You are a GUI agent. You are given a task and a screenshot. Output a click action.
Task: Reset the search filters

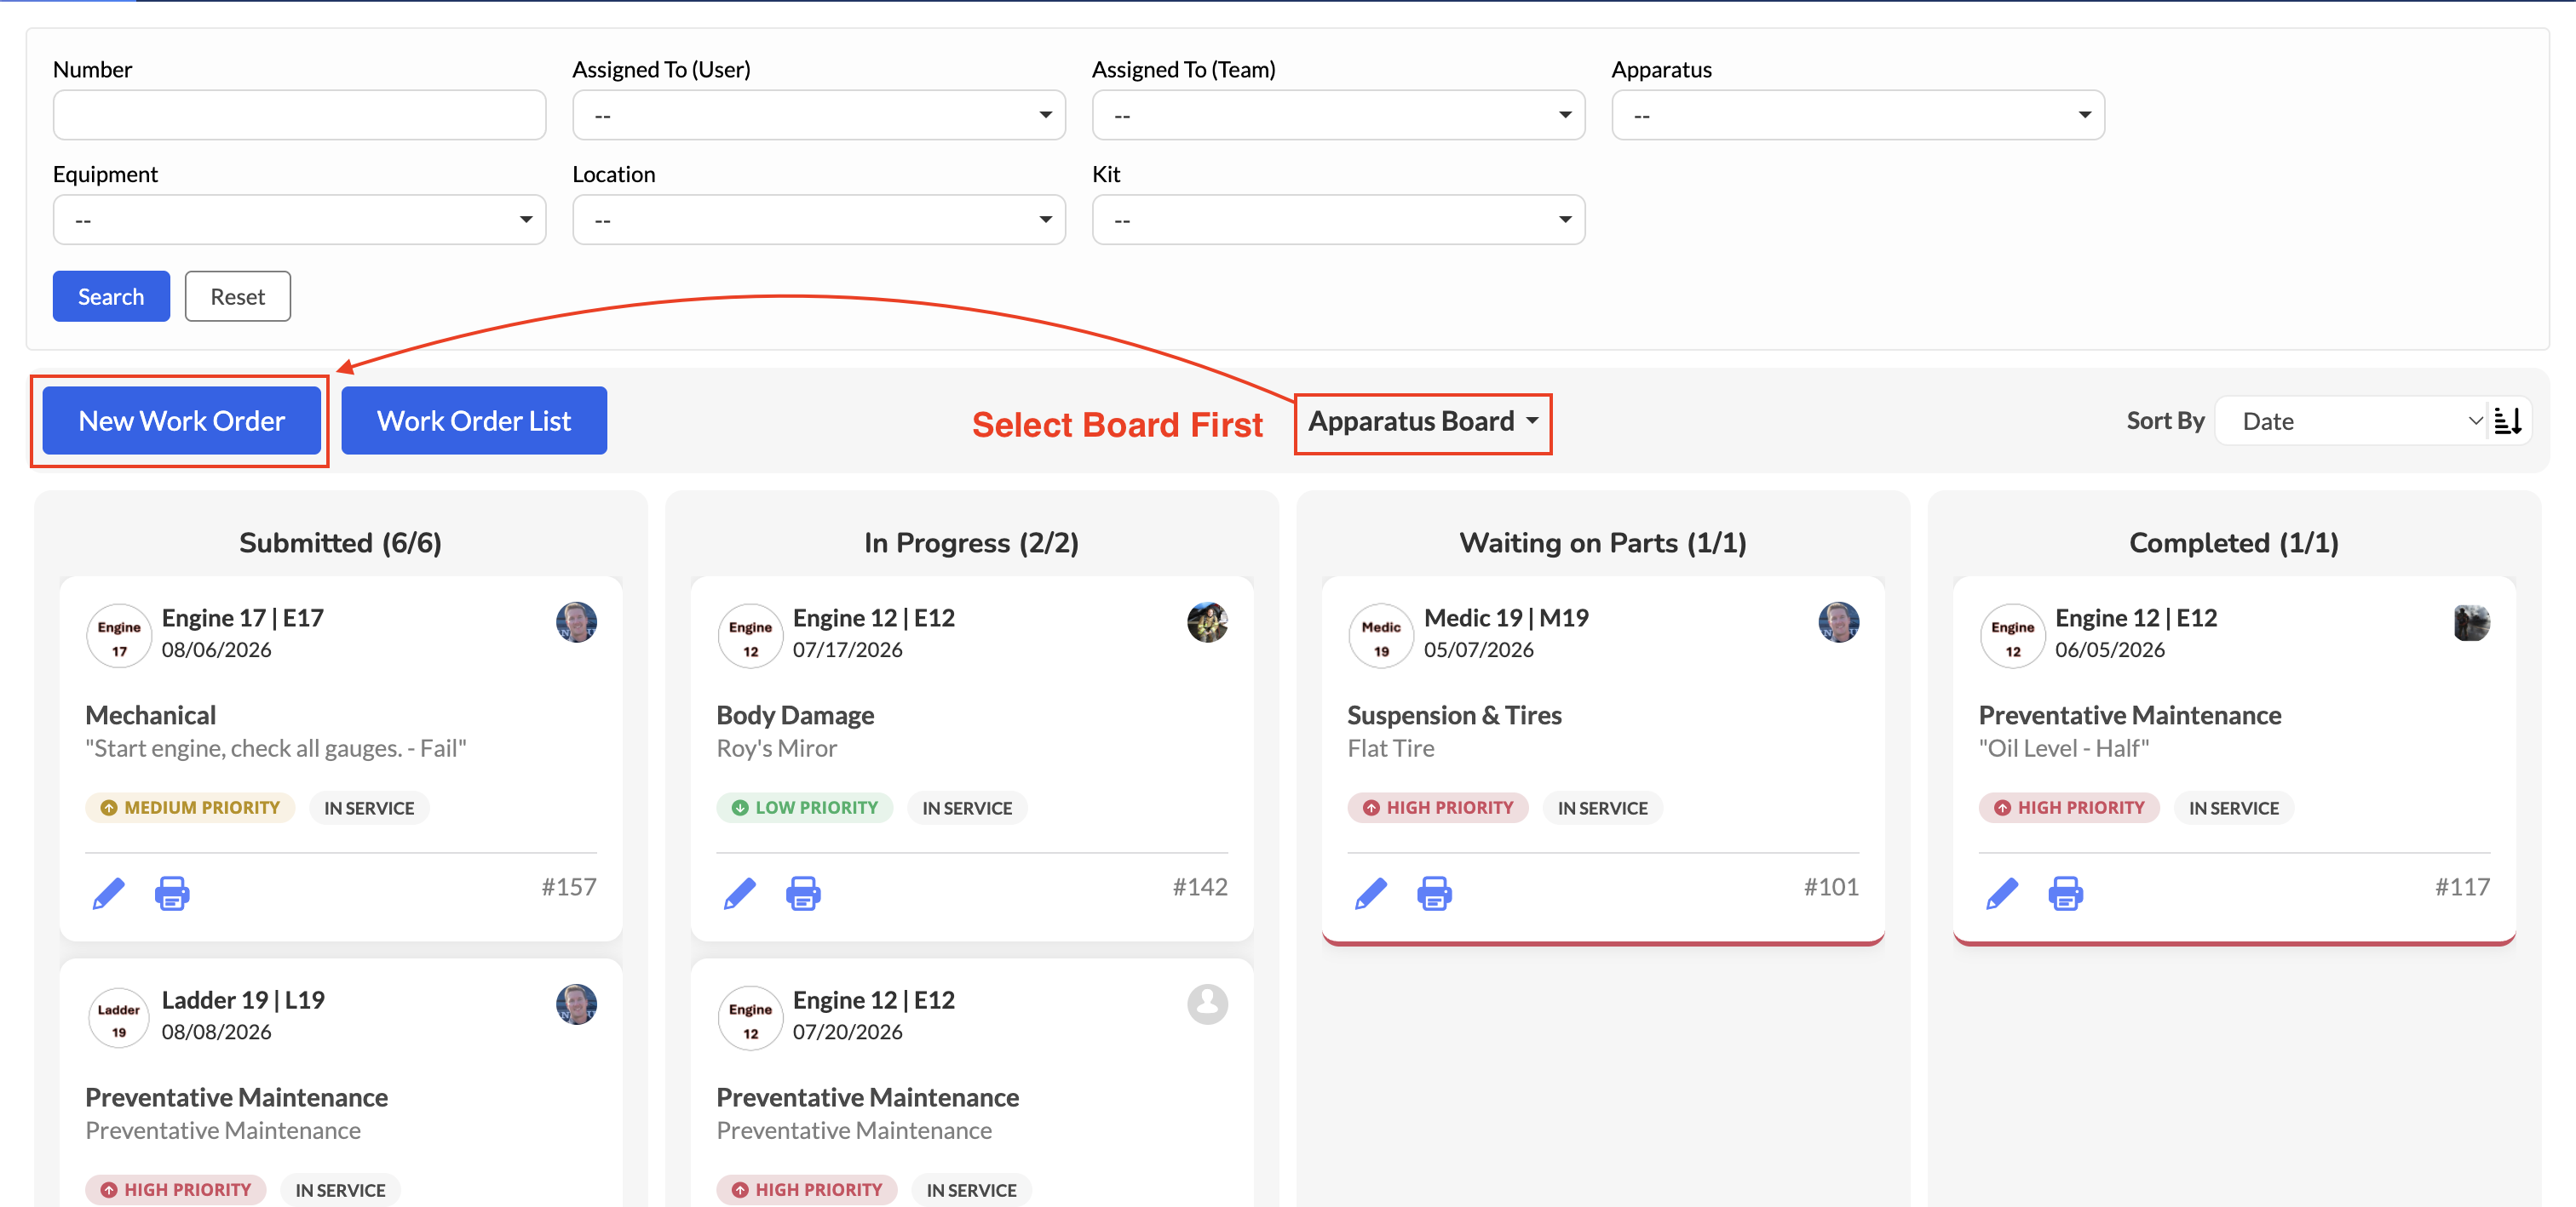pyautogui.click(x=238, y=295)
